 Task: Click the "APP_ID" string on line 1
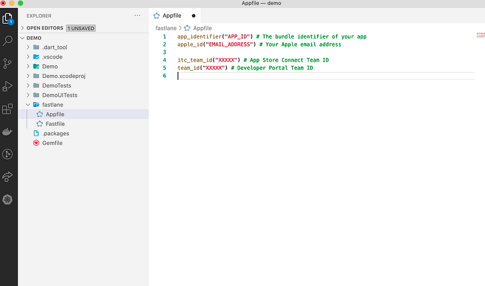coord(237,37)
